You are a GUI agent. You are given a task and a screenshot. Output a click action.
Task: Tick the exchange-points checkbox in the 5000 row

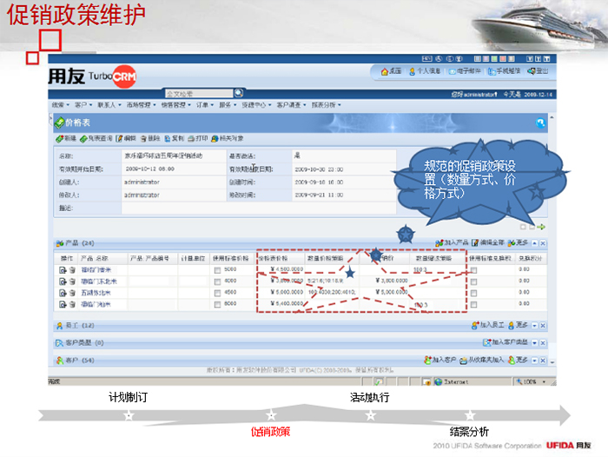(473, 270)
